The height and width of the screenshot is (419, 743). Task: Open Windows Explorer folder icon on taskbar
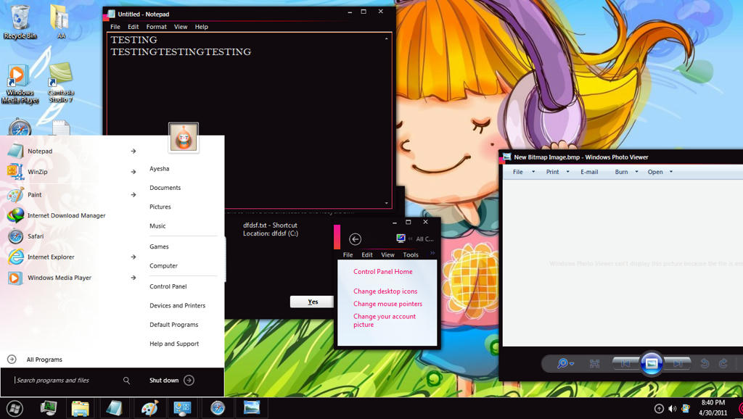(x=81, y=408)
